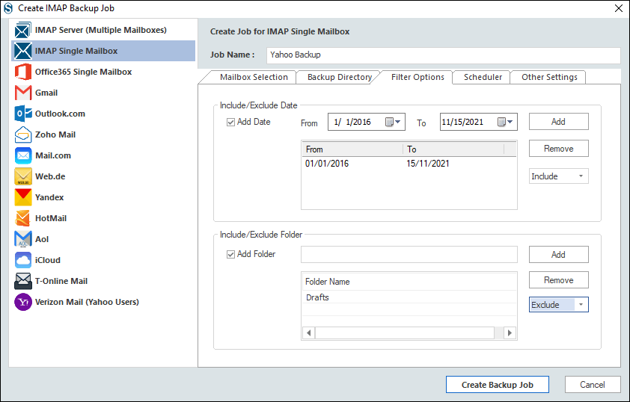Click the Folder Name column header
This screenshot has width=630, height=402.
coord(409,282)
